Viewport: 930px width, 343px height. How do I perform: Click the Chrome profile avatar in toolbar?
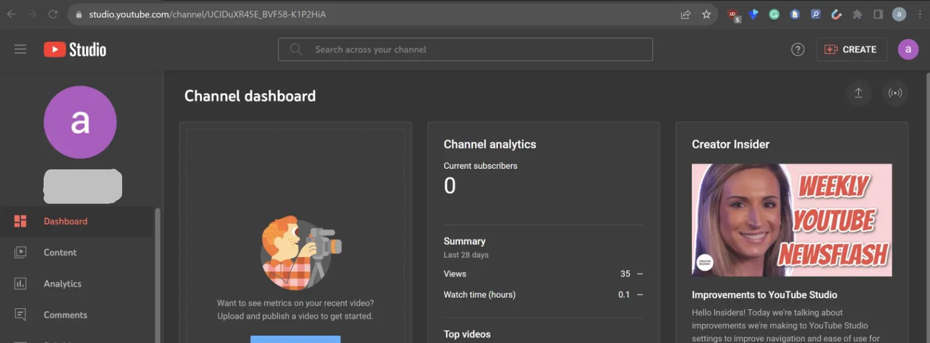[899, 14]
